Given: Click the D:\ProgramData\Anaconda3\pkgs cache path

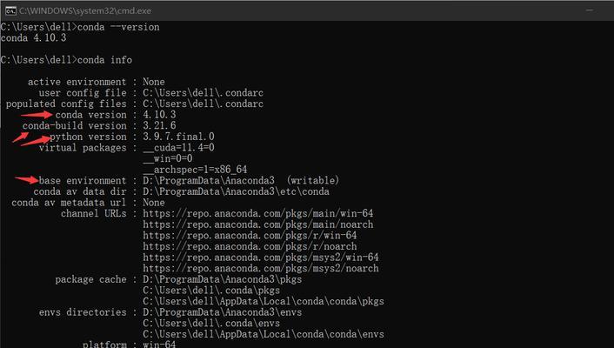Looking at the screenshot, I should pyautogui.click(x=222, y=279).
